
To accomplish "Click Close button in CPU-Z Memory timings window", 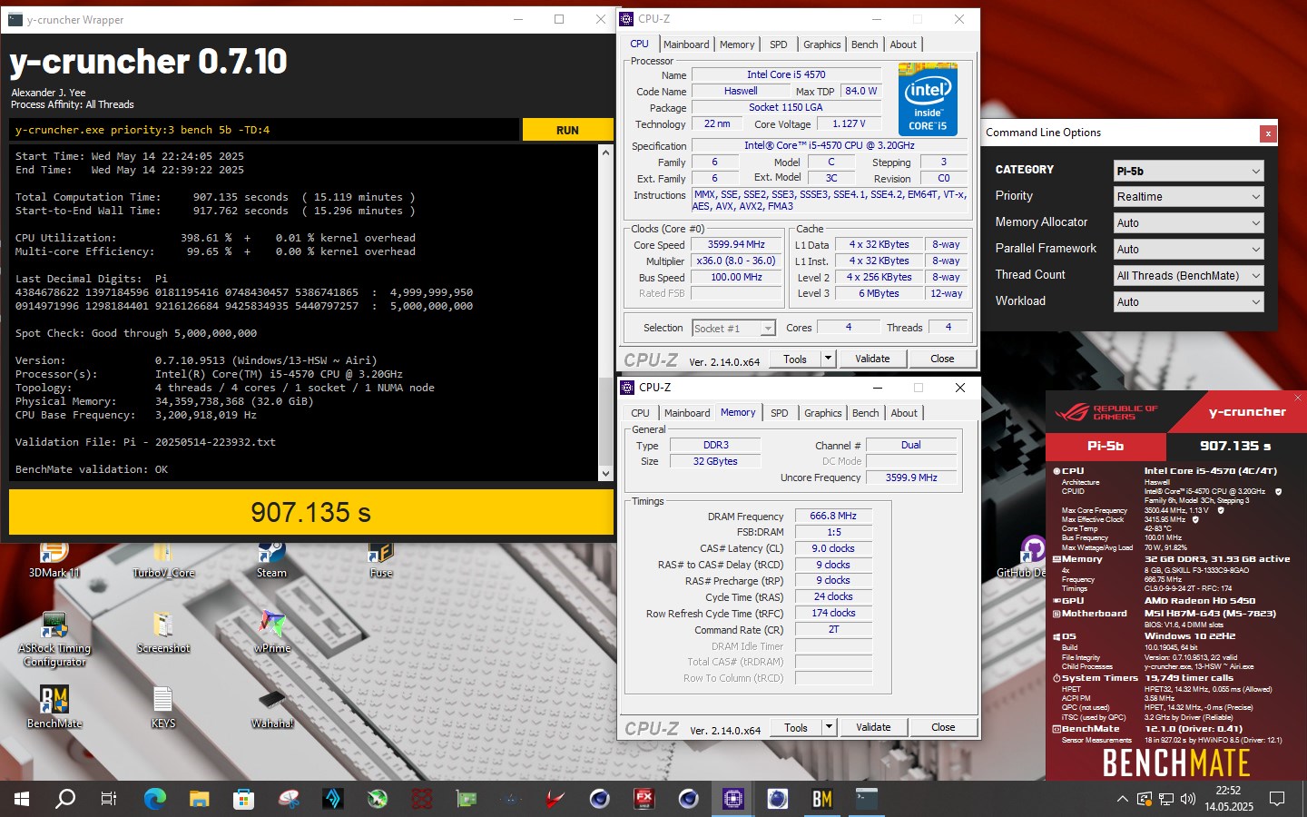I will (x=943, y=727).
